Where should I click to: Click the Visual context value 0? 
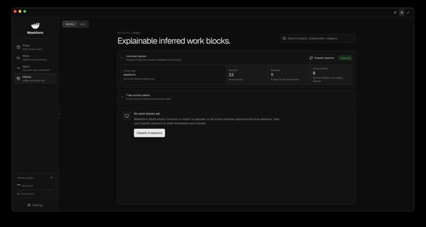click(314, 73)
